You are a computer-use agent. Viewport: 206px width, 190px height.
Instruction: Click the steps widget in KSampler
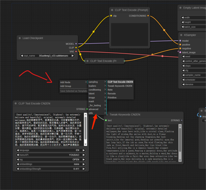194,66
